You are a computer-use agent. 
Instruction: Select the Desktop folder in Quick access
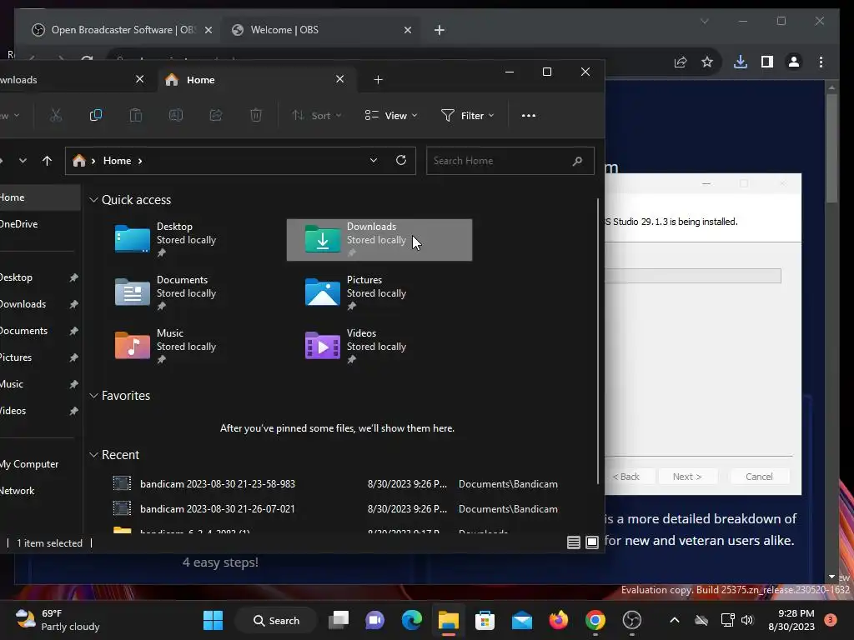pyautogui.click(x=189, y=239)
